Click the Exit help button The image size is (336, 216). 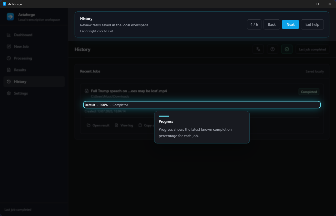pyautogui.click(x=312, y=24)
